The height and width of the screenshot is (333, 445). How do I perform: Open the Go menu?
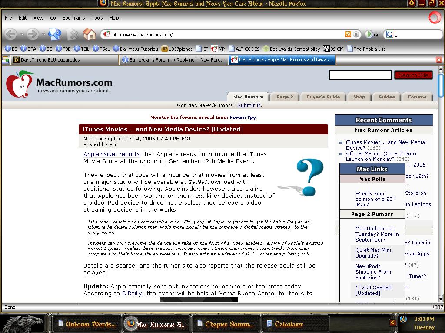click(53, 18)
